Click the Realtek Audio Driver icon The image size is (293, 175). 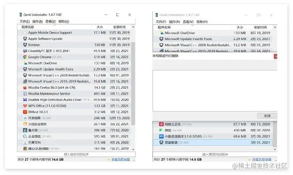tap(25, 99)
